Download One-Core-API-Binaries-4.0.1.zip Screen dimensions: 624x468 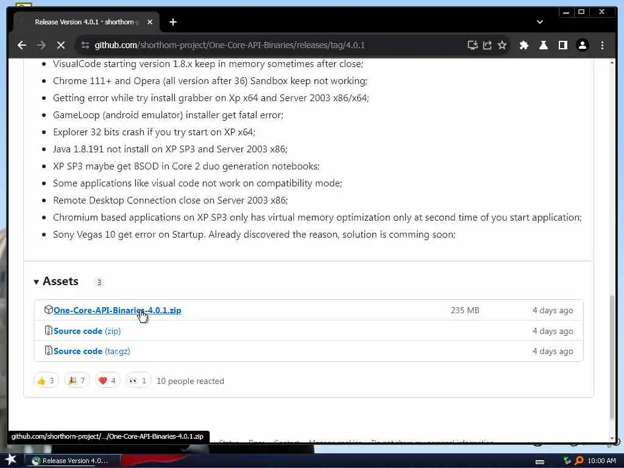pos(118,310)
